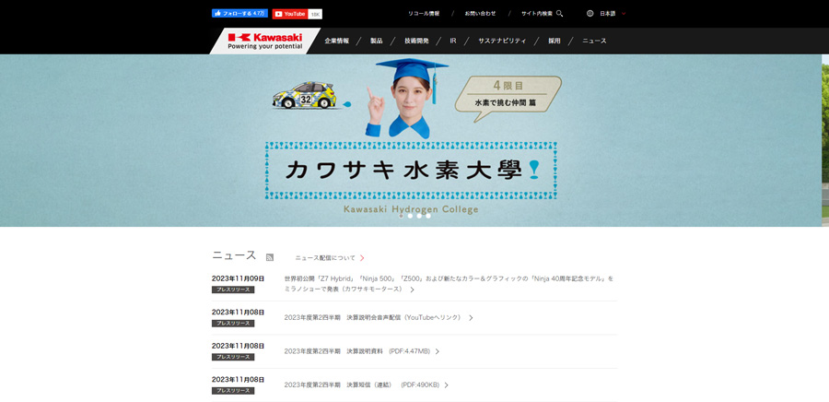Viewport: 829px width, 402px height.
Task: Open the 決算短信（連結） PDF 490KB link
Action: click(362, 385)
